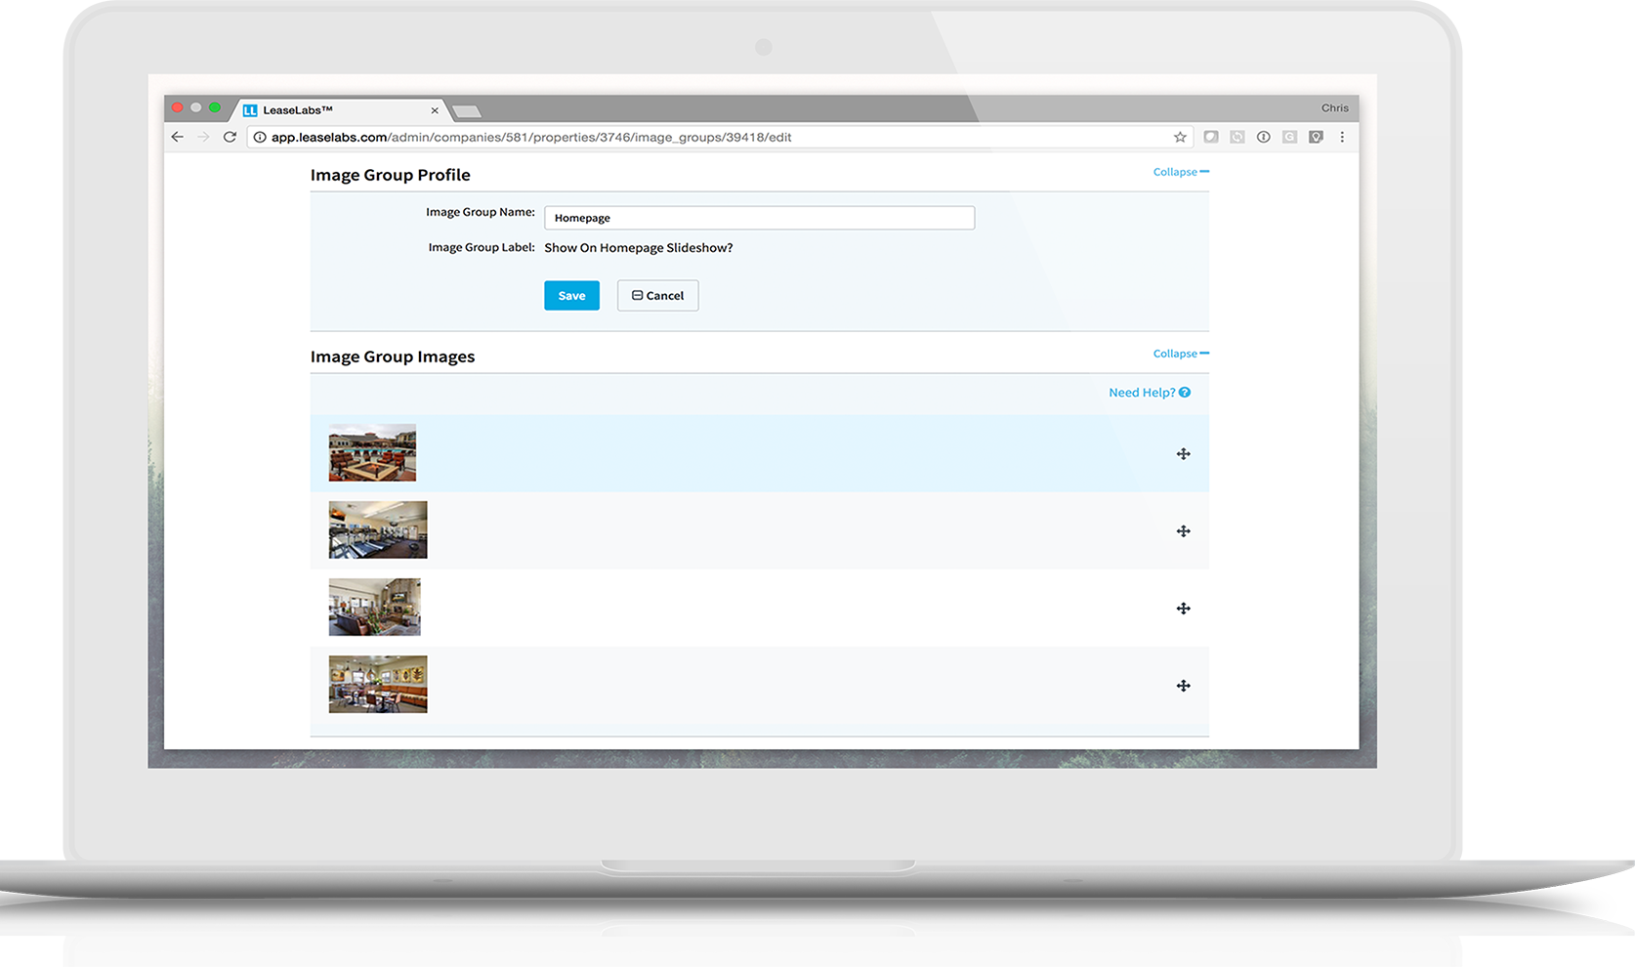Click the lightbulb extension icon
This screenshot has width=1635, height=967.
tap(1316, 137)
